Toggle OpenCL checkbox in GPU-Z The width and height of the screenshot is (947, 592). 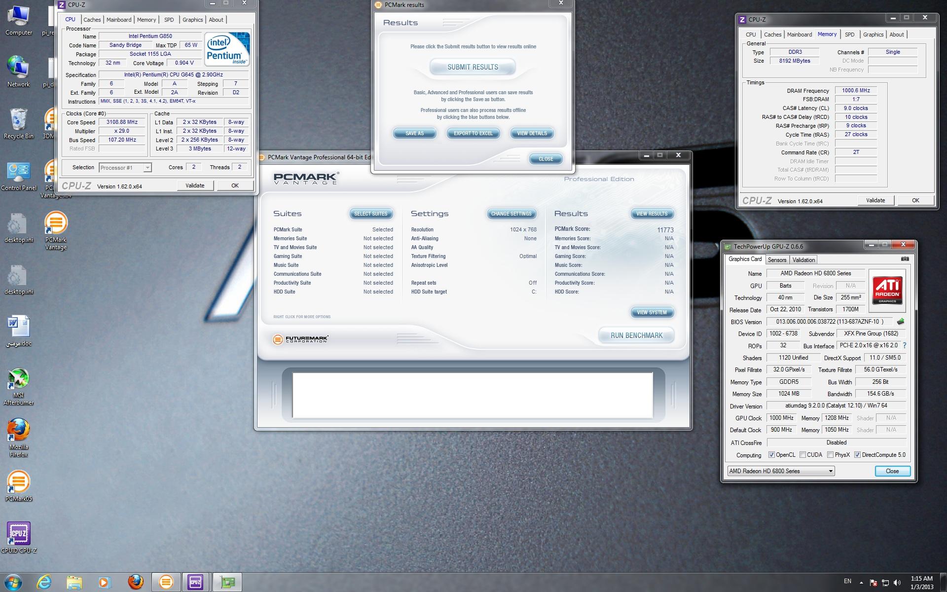[x=771, y=455]
